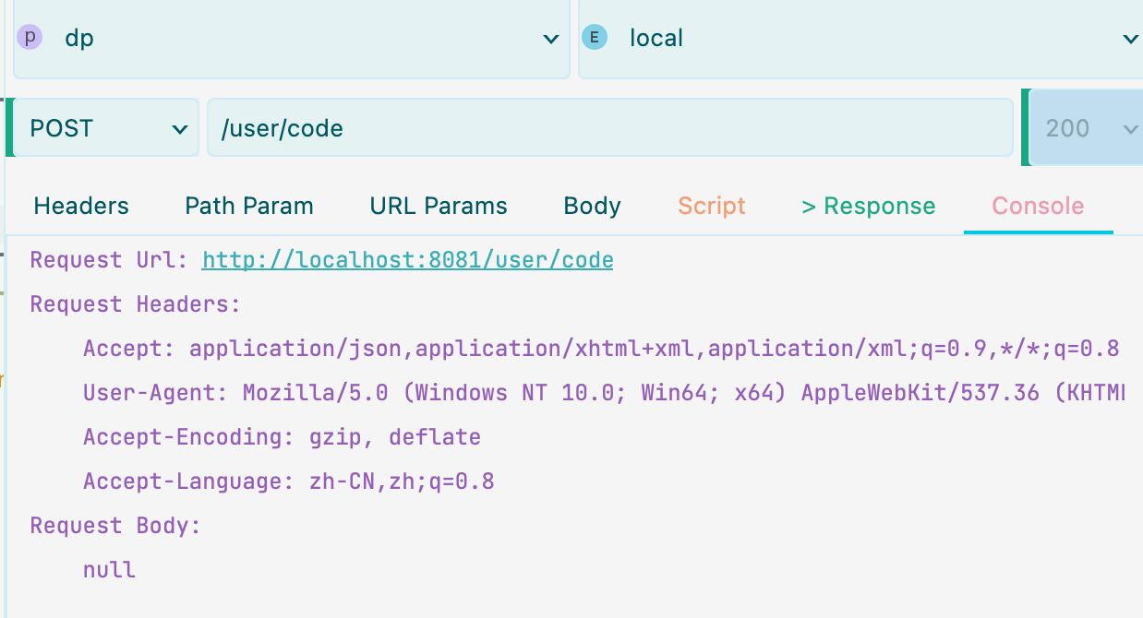Click the null request body value
This screenshot has width=1143, height=618.
(x=109, y=570)
